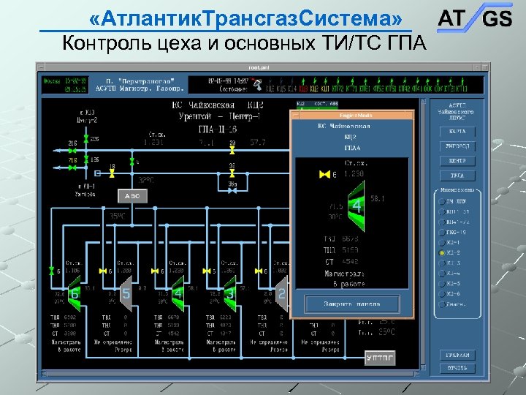
Task: Open the УРЕНГОЙ view button
Action: tap(457, 146)
